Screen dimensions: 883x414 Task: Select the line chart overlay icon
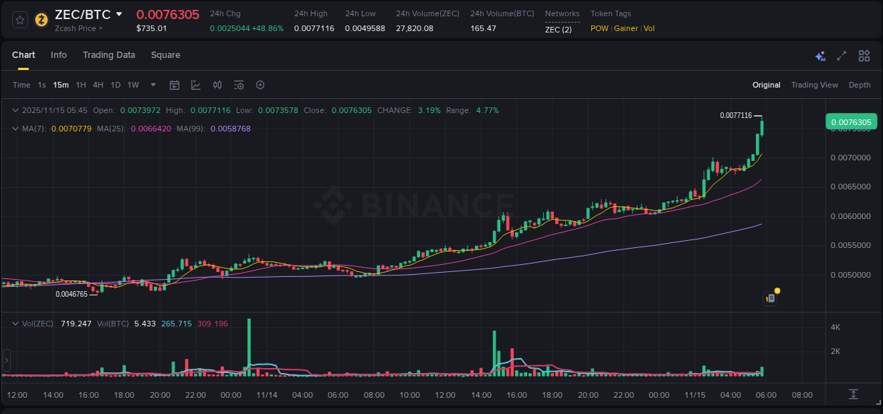tap(195, 85)
